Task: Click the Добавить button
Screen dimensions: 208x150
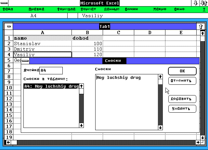Action: click(x=182, y=99)
